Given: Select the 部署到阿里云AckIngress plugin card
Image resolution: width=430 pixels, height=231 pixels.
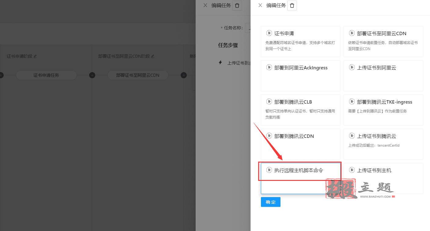Looking at the screenshot, I should [301, 76].
